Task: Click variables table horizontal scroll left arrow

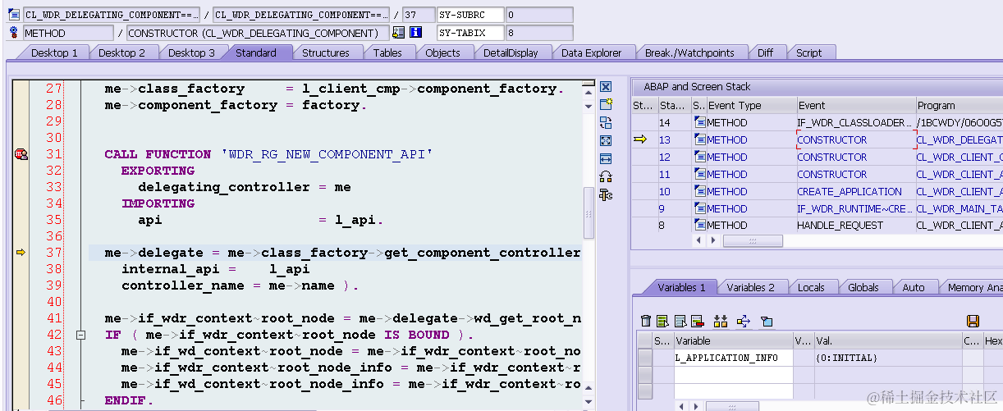Action: pos(683,406)
